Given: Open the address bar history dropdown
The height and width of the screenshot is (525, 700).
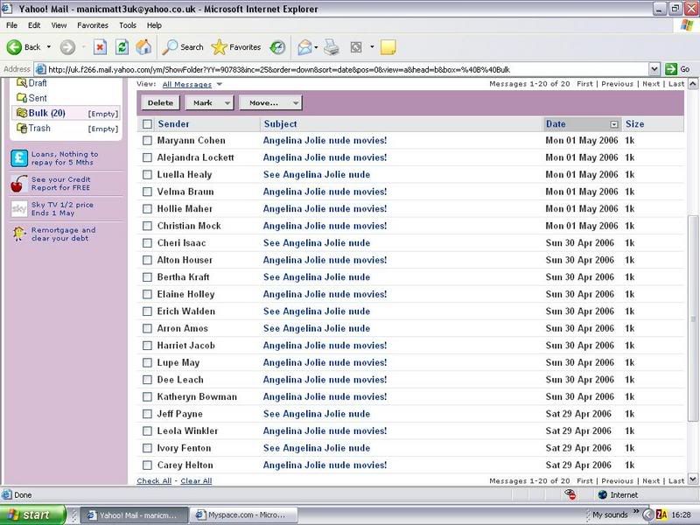Looking at the screenshot, I should pos(654,69).
